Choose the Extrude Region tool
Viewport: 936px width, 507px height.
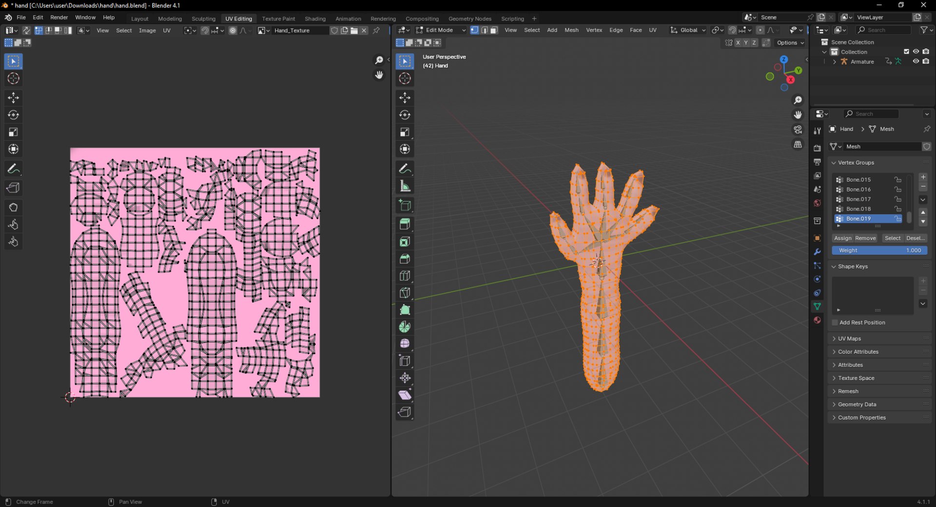[405, 224]
